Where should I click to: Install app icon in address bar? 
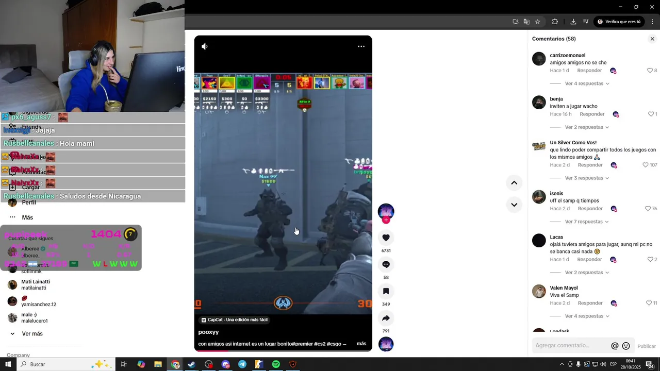tap(516, 22)
